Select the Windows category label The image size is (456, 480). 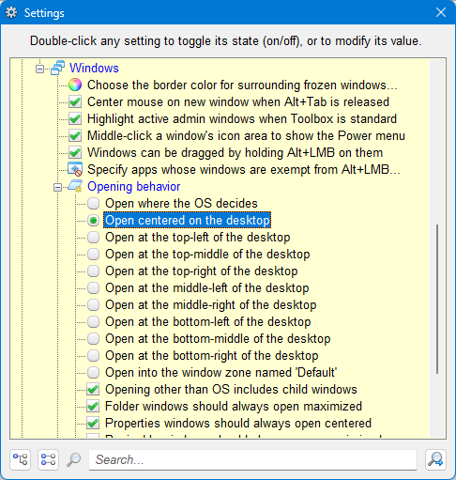(x=94, y=68)
